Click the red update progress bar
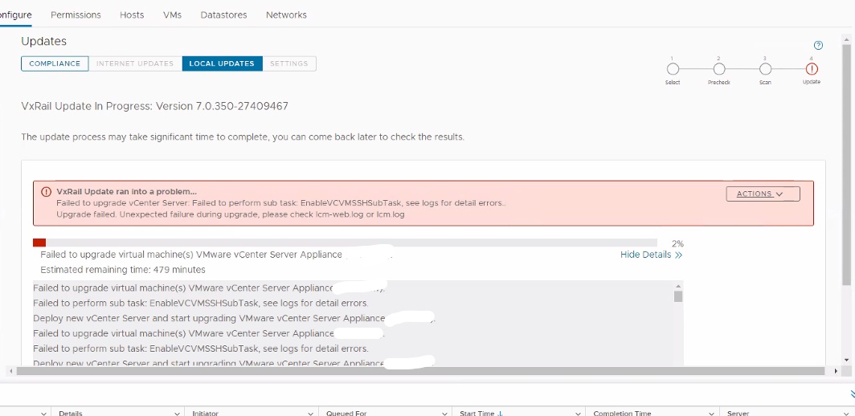The image size is (855, 416). coord(39,243)
